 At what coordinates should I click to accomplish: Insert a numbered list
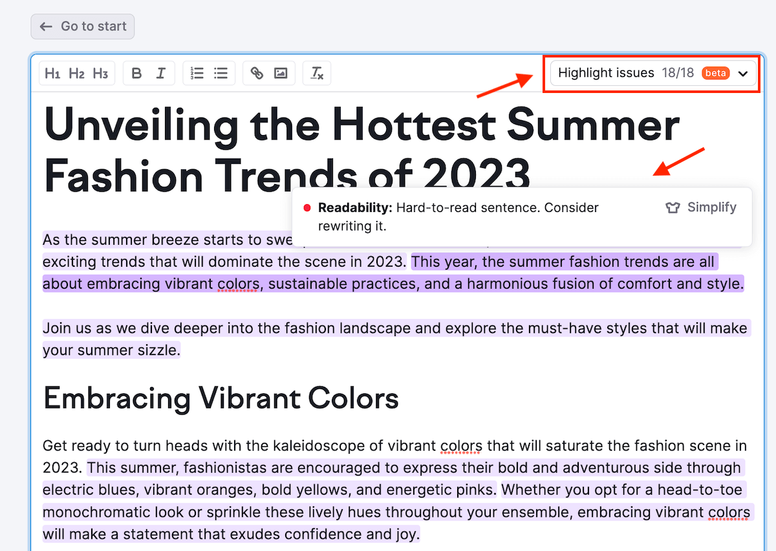point(197,74)
